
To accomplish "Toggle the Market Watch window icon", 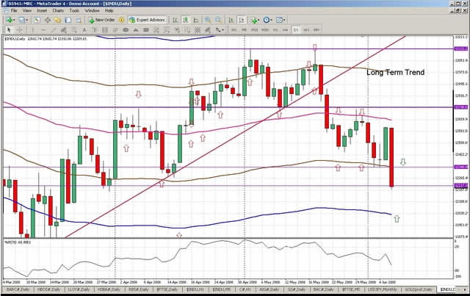I will pos(37,20).
